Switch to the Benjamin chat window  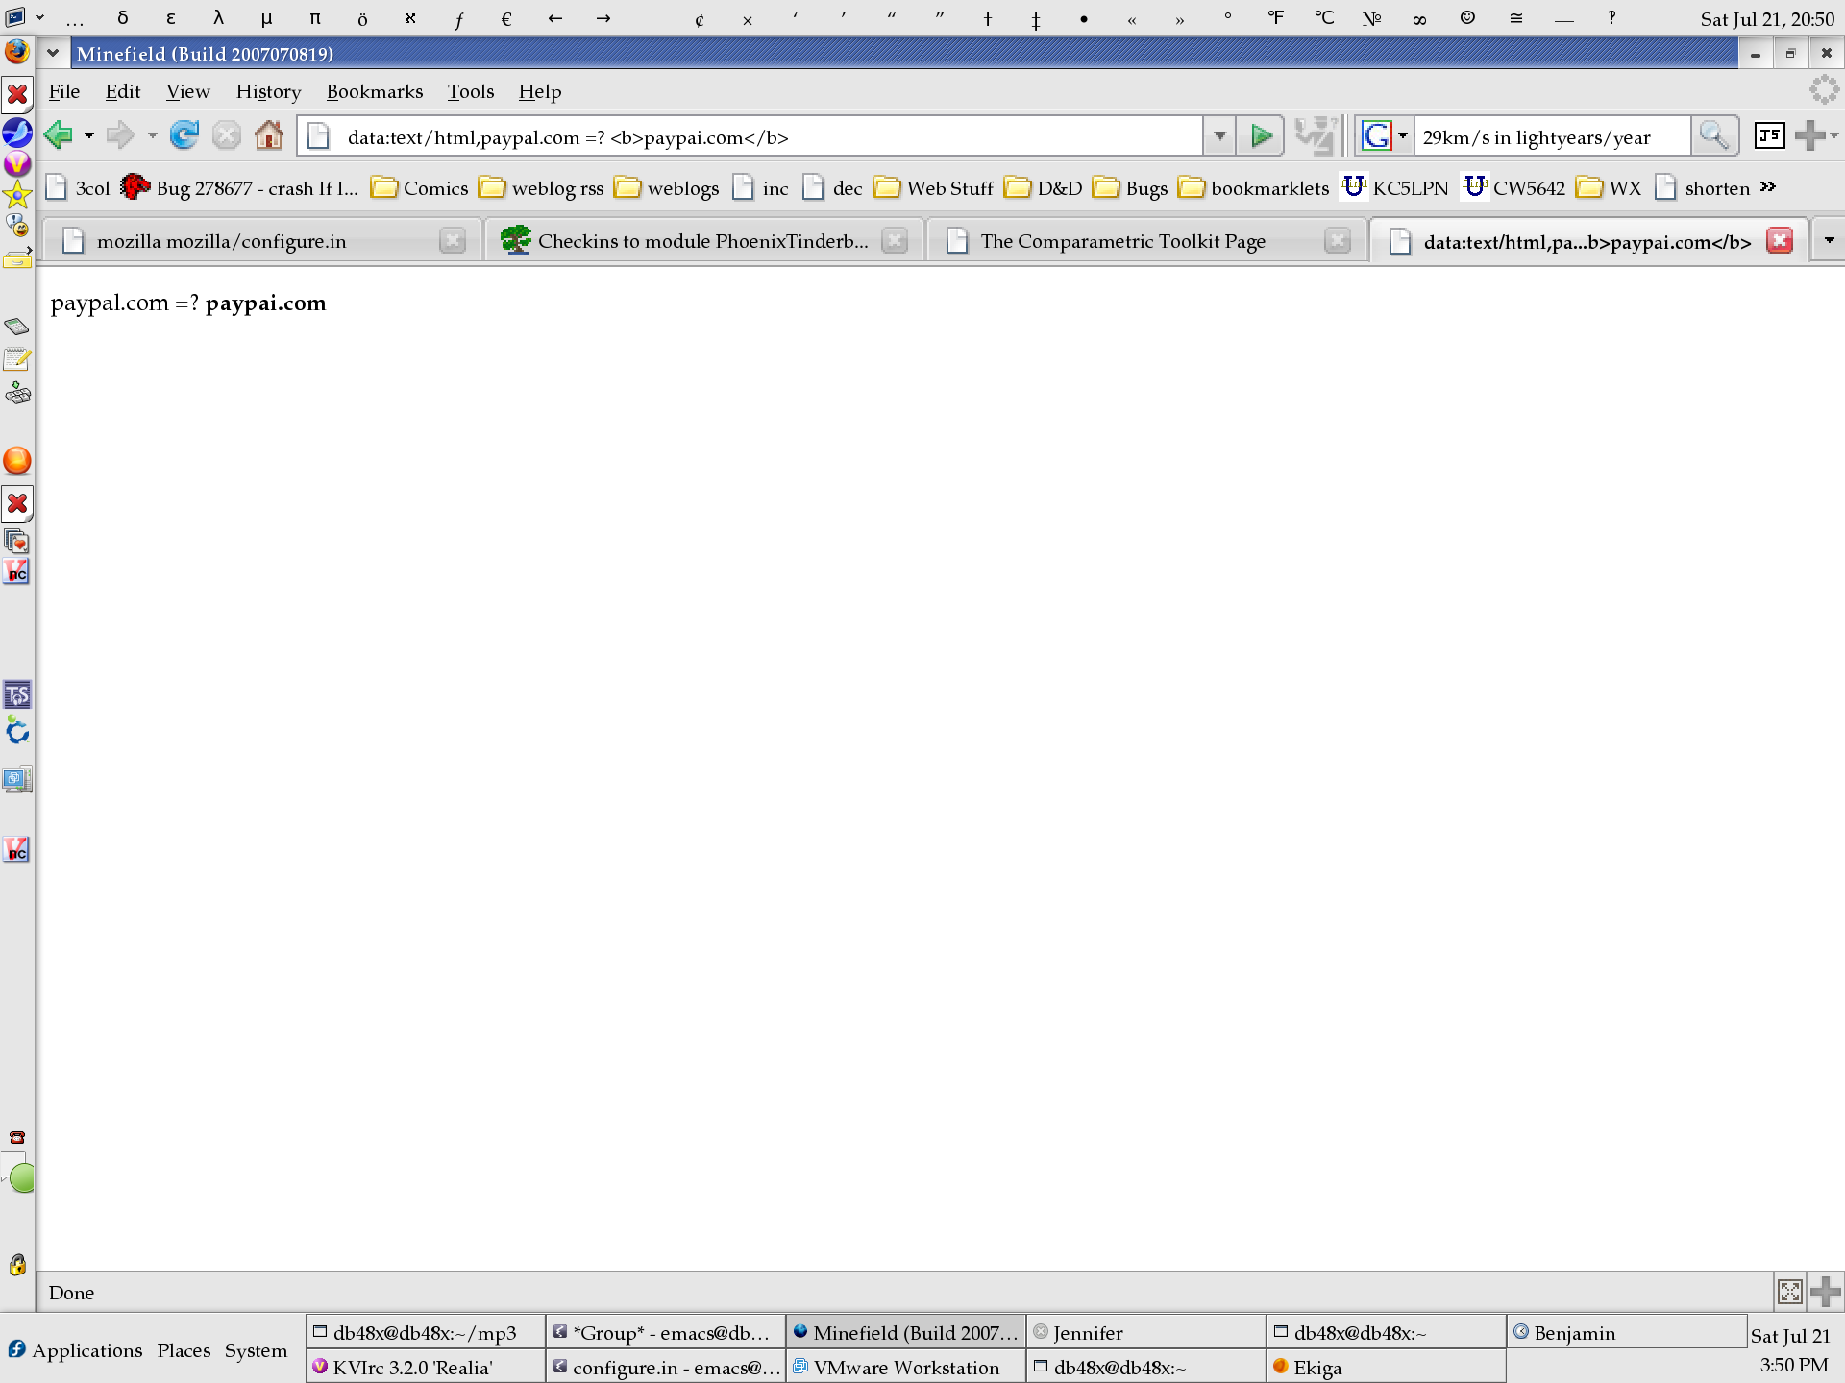[x=1626, y=1332]
